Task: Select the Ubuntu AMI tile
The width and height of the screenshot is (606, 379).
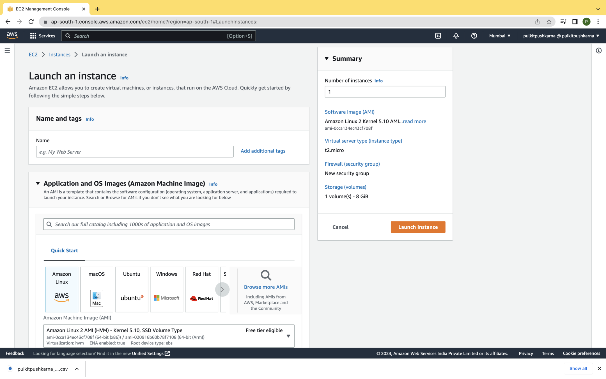Action: [x=131, y=289]
